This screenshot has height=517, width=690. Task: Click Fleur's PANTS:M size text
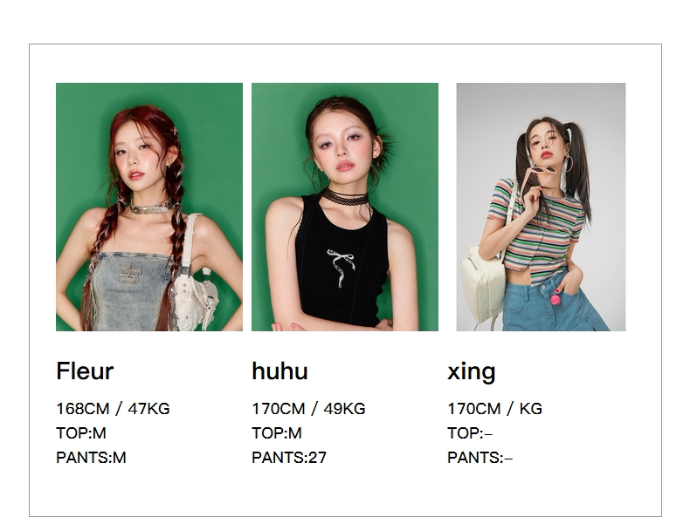click(x=91, y=458)
